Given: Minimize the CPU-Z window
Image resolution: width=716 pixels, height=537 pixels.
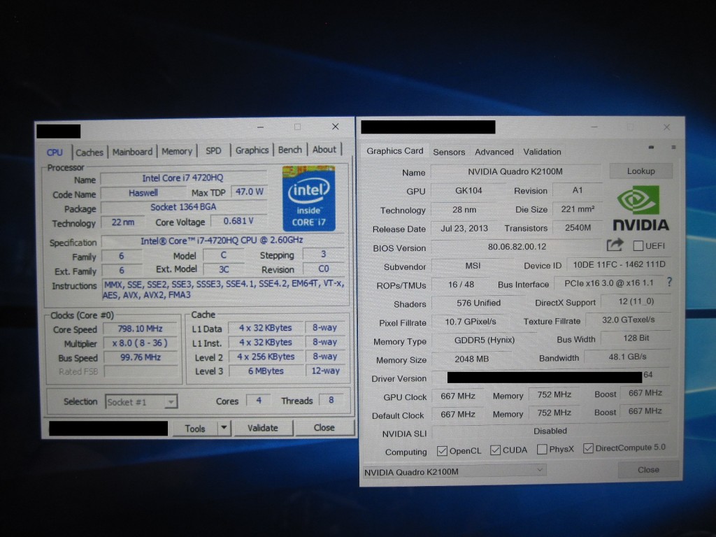Looking at the screenshot, I should click(260, 127).
